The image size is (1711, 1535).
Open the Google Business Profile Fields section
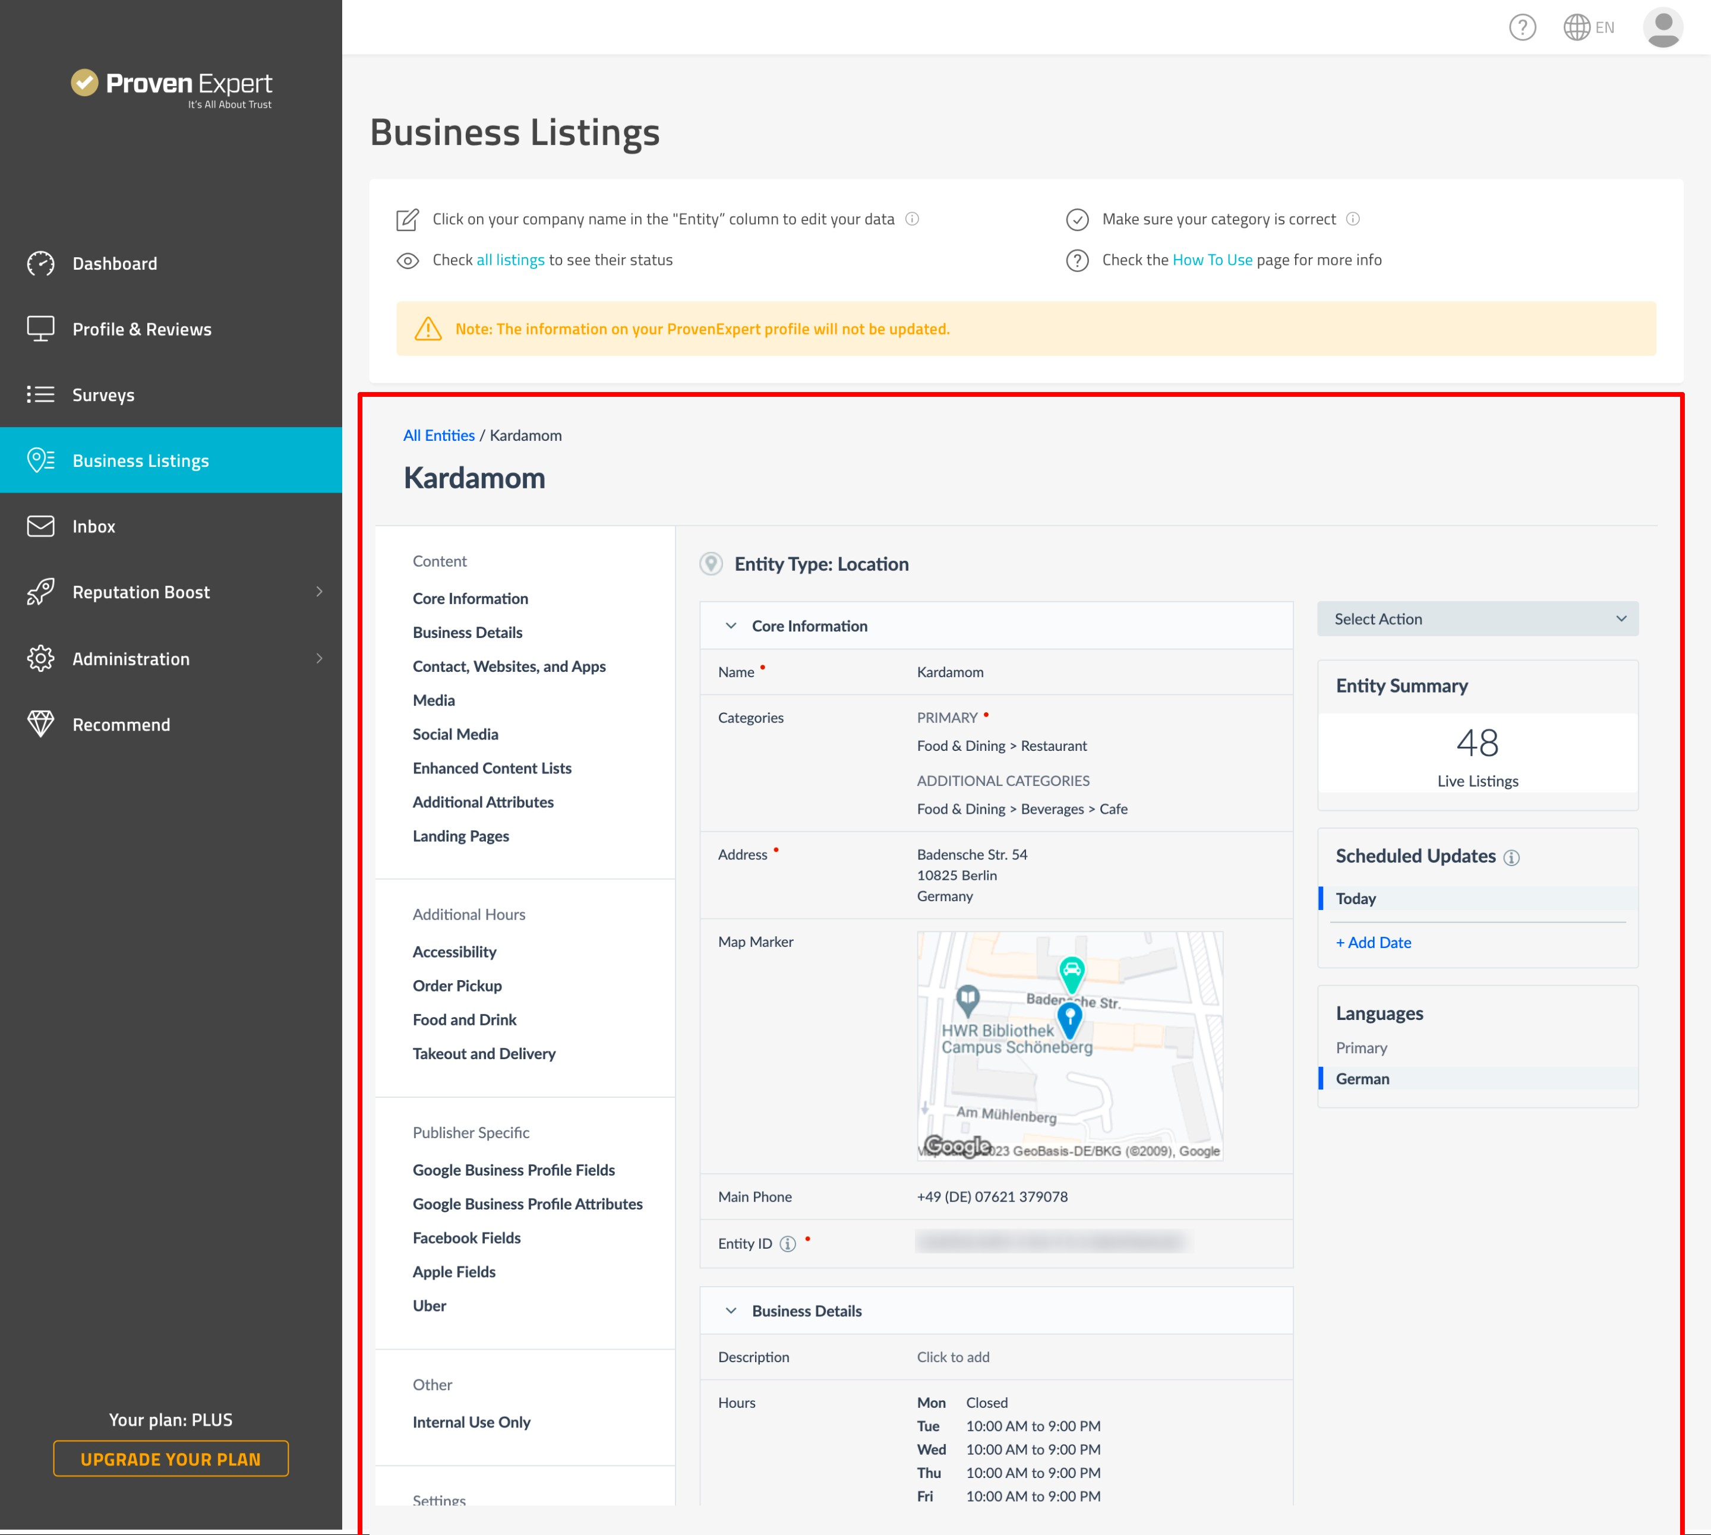click(x=514, y=1169)
